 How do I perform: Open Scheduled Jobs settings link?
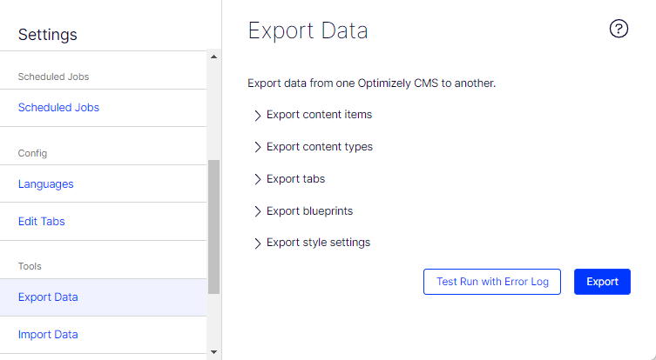pyautogui.click(x=58, y=108)
